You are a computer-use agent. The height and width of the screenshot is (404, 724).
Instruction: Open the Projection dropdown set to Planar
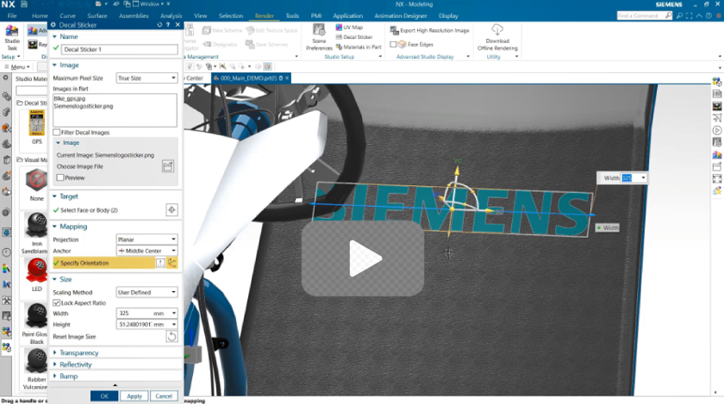(x=147, y=239)
